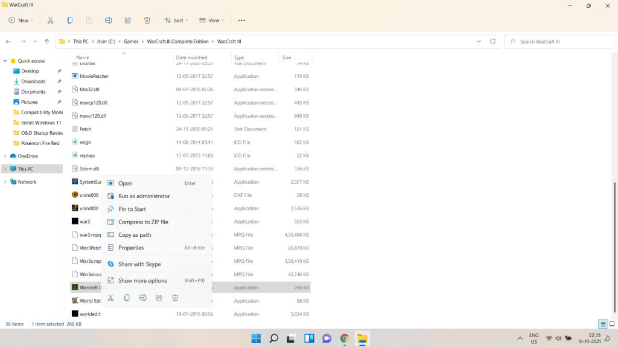Click the Delete trash icon in the toolbar
618x348 pixels.
(x=147, y=20)
